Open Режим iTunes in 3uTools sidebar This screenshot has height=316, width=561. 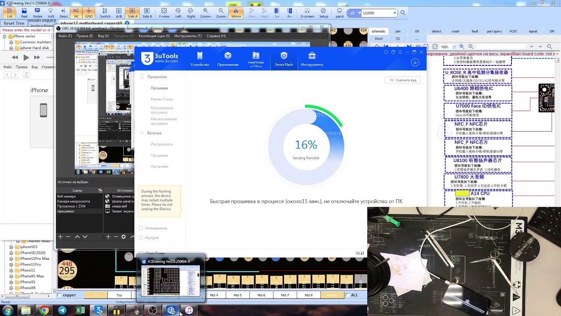pos(162,99)
